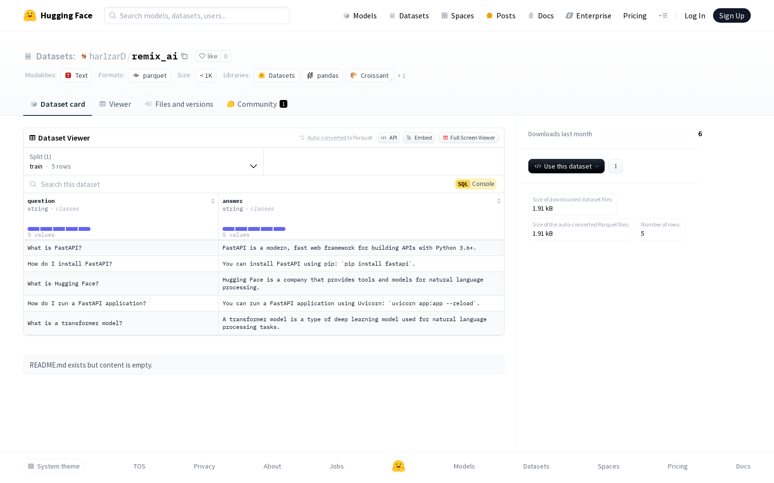Open the footer Datasets link
Viewport: 774px width, 483px height.
tap(536, 466)
